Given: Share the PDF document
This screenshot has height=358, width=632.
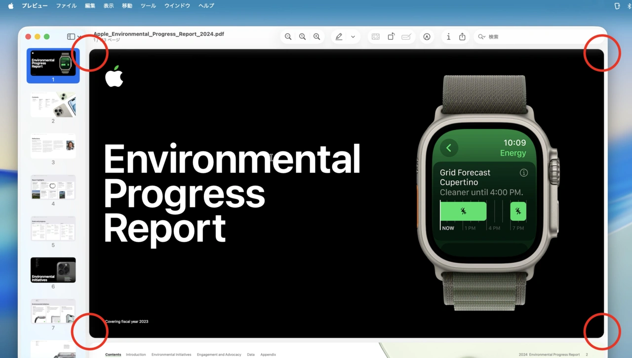Looking at the screenshot, I should tap(462, 36).
